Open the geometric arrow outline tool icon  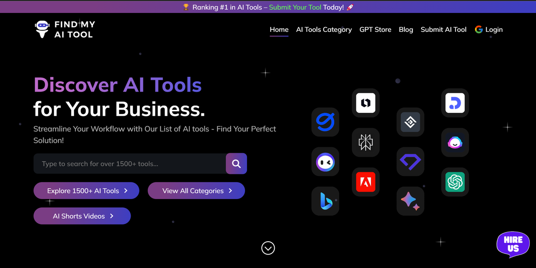(366, 142)
